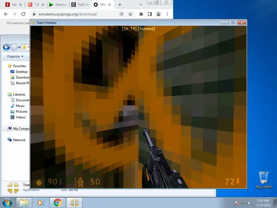Go back in Chrome browser

pyautogui.click(x=6, y=14)
